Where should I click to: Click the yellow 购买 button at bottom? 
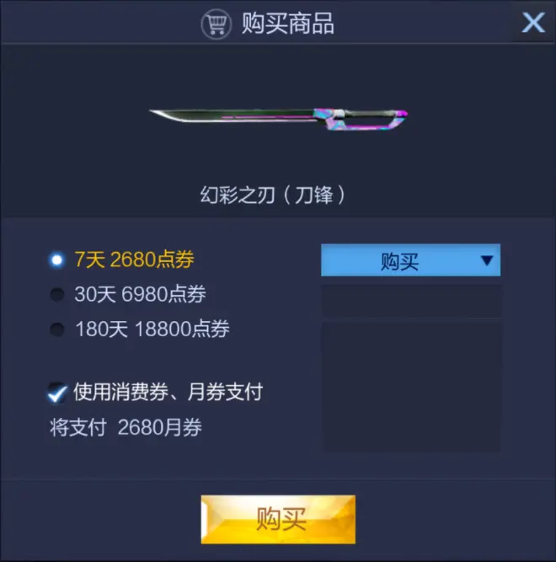point(278,519)
